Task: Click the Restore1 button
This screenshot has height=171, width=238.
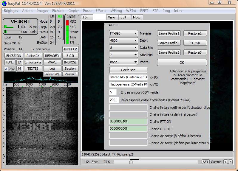Action: click(195, 33)
